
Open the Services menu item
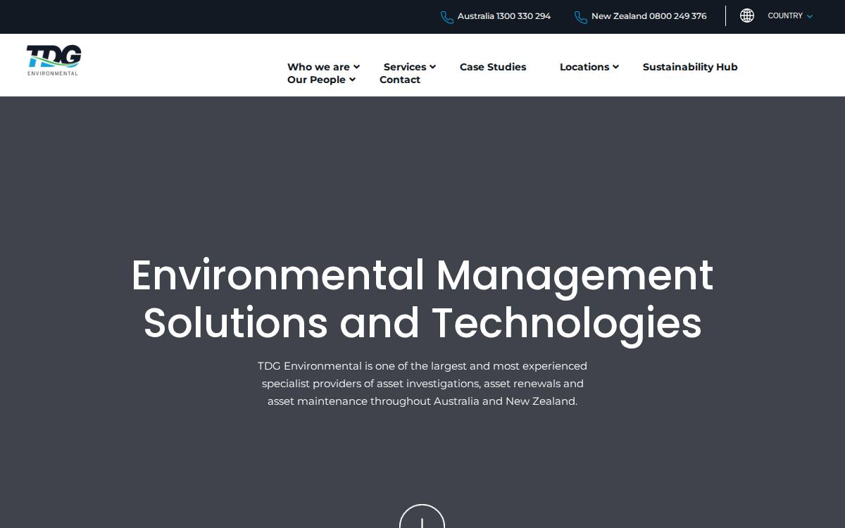(405, 67)
